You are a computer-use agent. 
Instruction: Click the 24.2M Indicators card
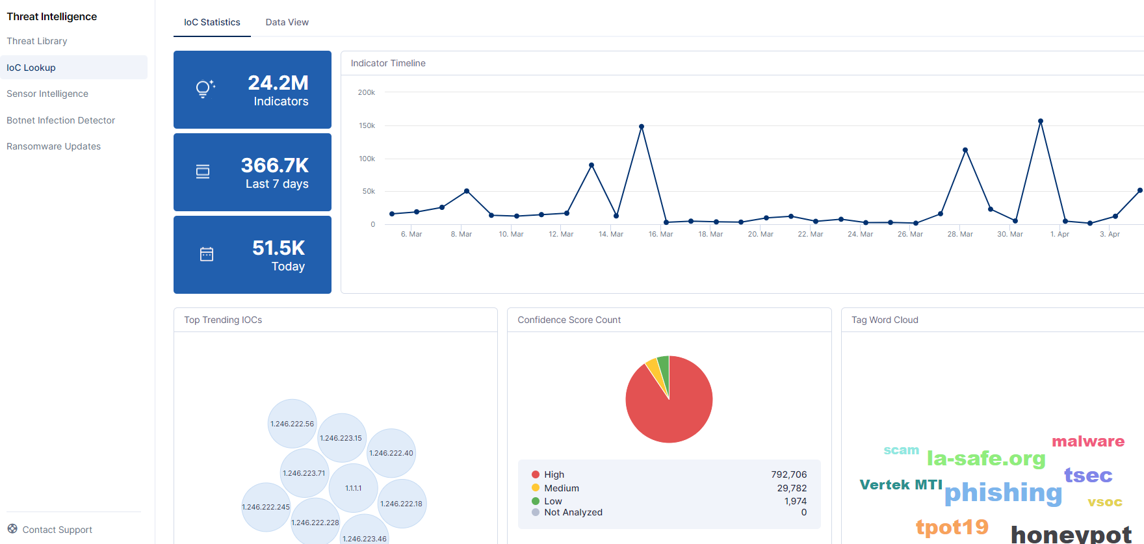tap(252, 90)
